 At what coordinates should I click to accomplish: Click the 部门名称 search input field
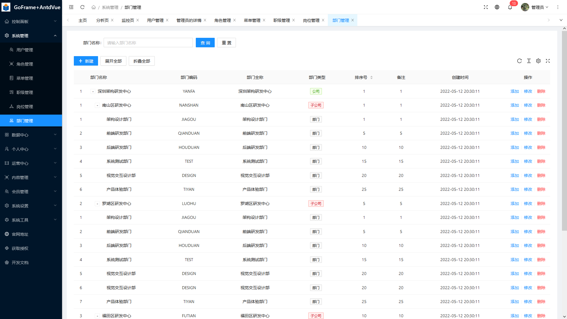tap(148, 43)
